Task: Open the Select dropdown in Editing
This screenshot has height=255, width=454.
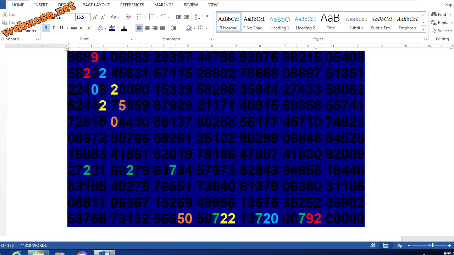Action: pos(442,31)
